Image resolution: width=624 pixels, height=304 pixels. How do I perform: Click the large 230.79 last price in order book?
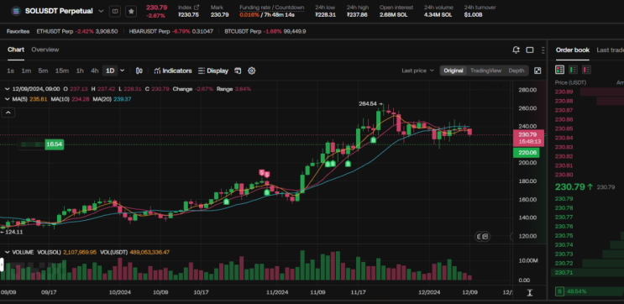pos(569,186)
